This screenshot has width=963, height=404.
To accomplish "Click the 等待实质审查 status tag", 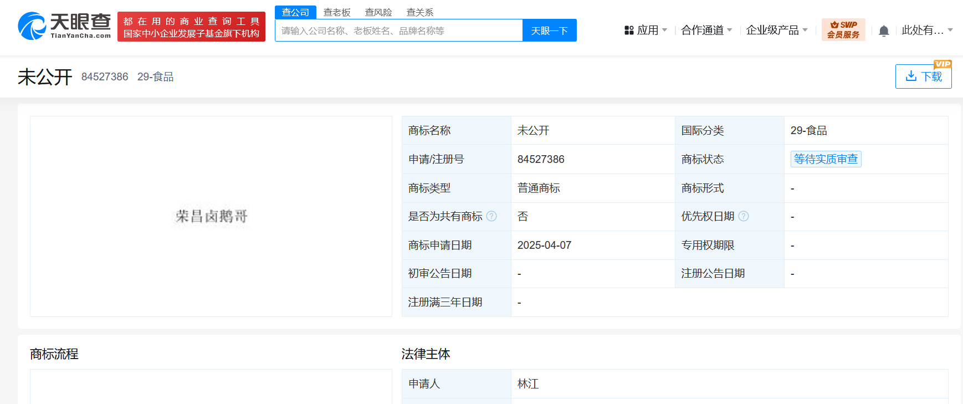I will tap(826, 159).
